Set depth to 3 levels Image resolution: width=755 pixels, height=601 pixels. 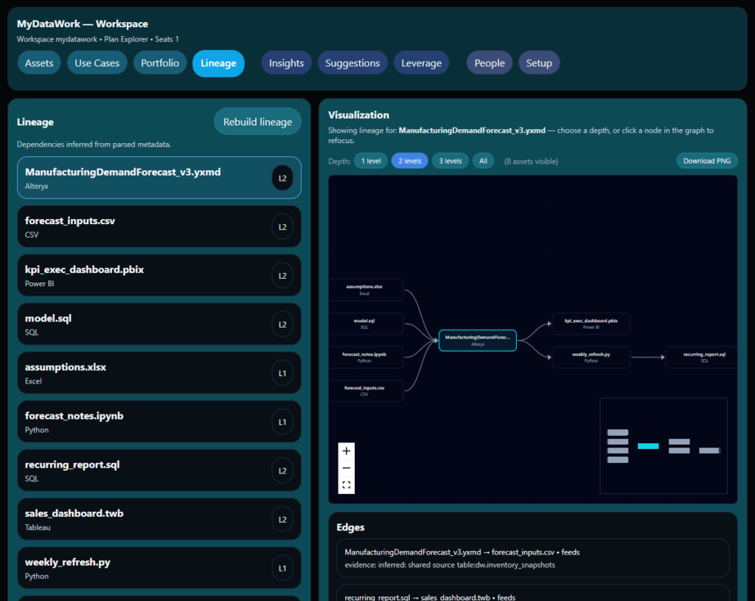(x=450, y=161)
